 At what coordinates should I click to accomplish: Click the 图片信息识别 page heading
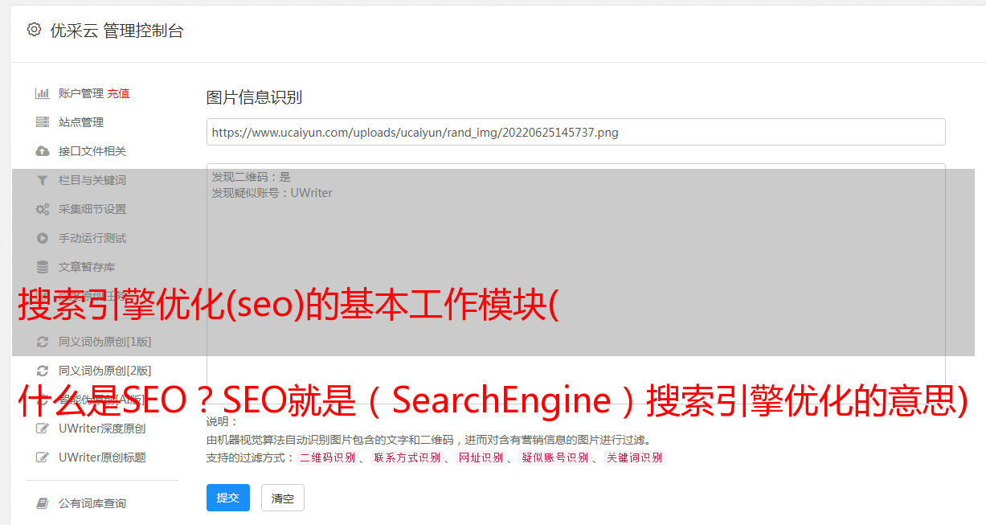pyautogui.click(x=254, y=97)
